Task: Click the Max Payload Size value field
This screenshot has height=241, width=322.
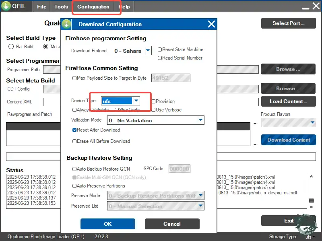Action: pos(171,78)
